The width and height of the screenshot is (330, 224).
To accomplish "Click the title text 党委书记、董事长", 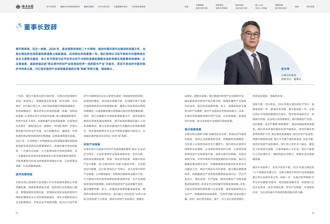I will (291, 79).
